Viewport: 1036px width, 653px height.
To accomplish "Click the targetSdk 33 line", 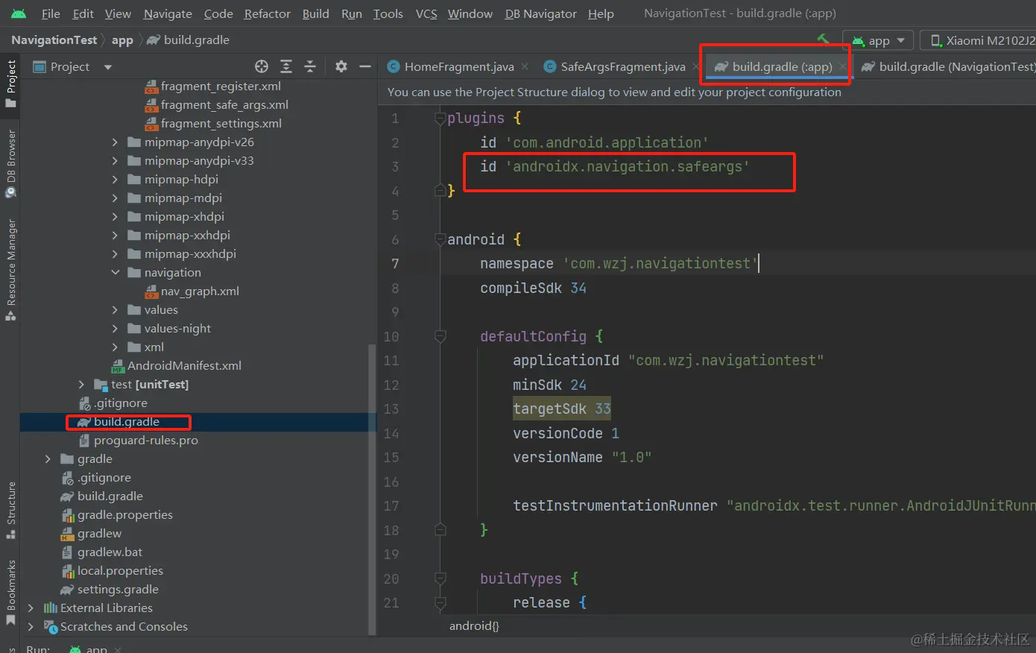I will pyautogui.click(x=562, y=408).
